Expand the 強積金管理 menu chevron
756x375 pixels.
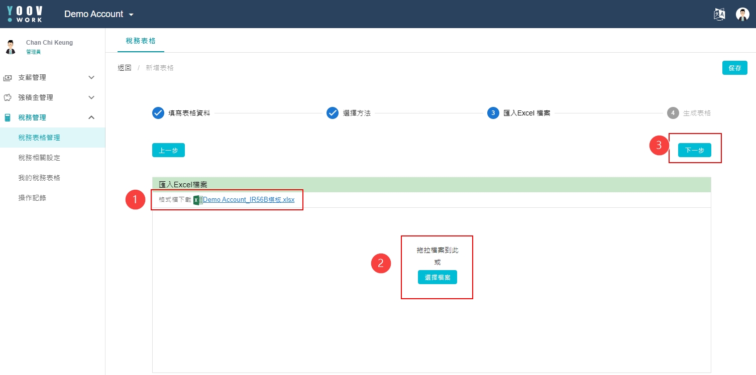tap(91, 97)
